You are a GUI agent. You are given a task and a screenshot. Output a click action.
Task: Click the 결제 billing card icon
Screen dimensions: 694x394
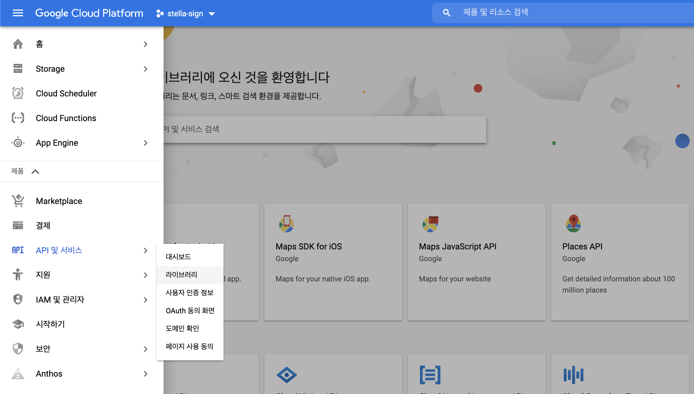pos(18,226)
